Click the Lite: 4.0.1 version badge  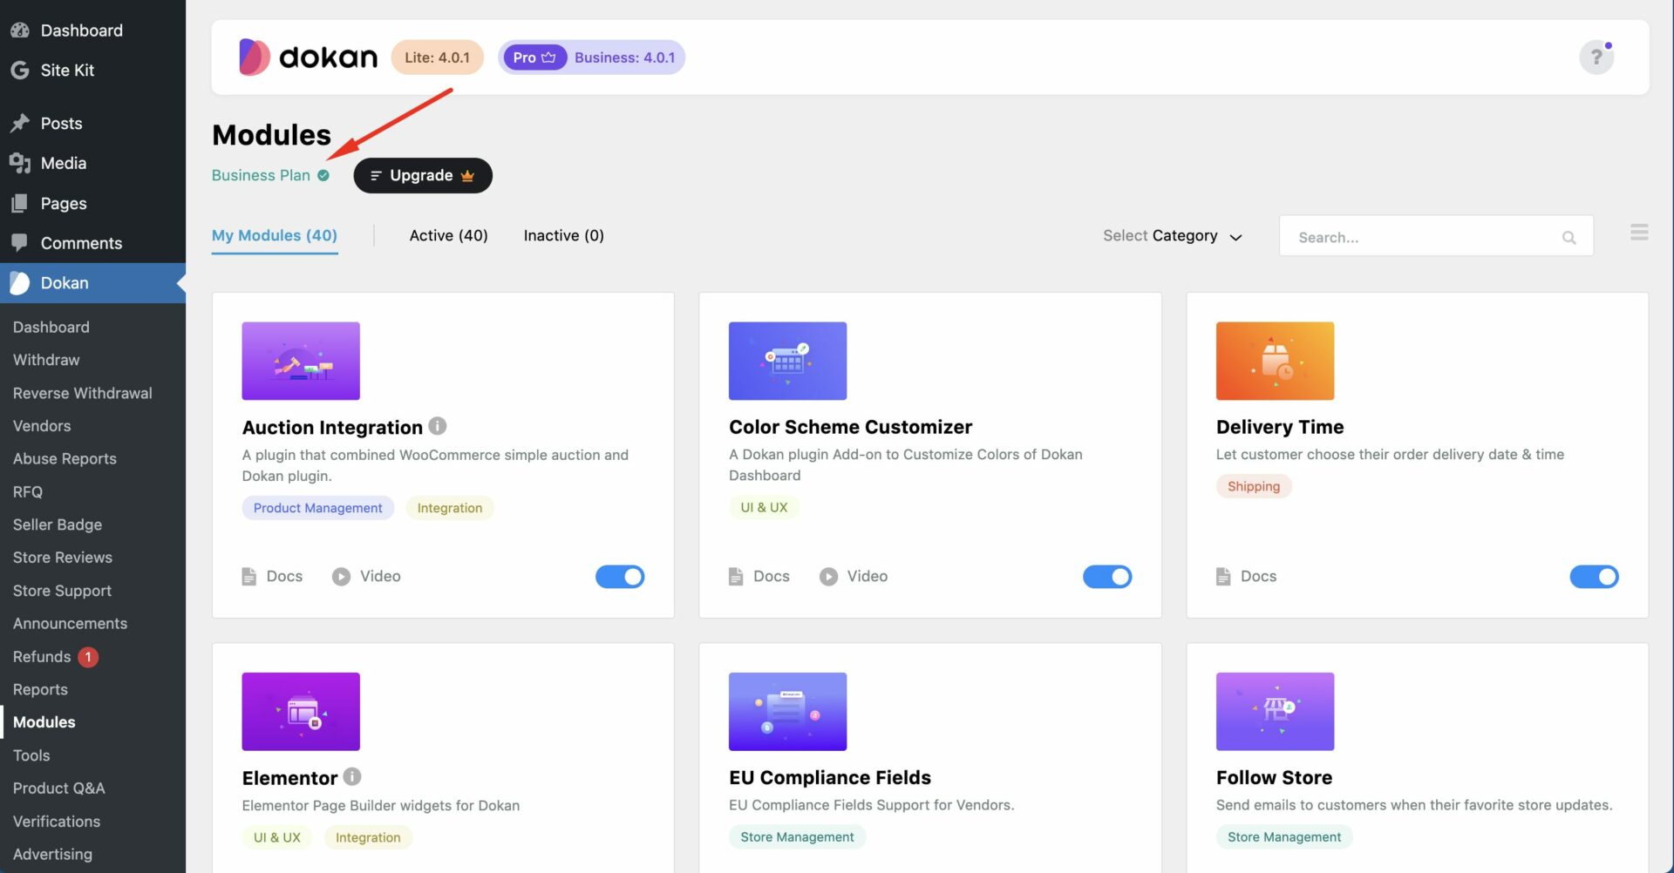(x=437, y=58)
